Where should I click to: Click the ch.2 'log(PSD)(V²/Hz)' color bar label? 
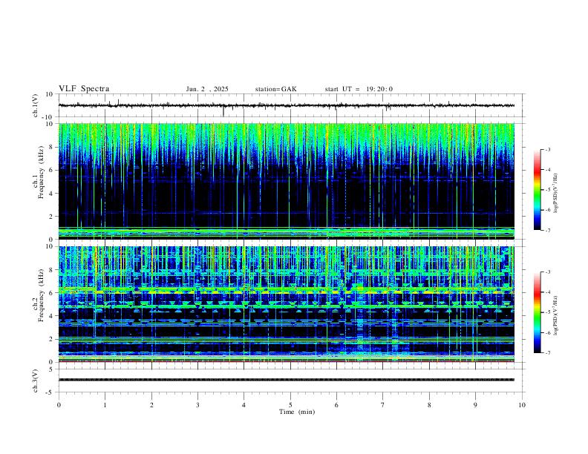556,315
